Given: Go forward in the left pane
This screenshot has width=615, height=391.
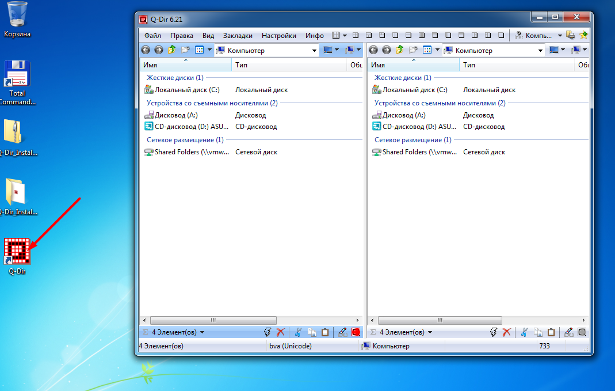Looking at the screenshot, I should point(158,50).
